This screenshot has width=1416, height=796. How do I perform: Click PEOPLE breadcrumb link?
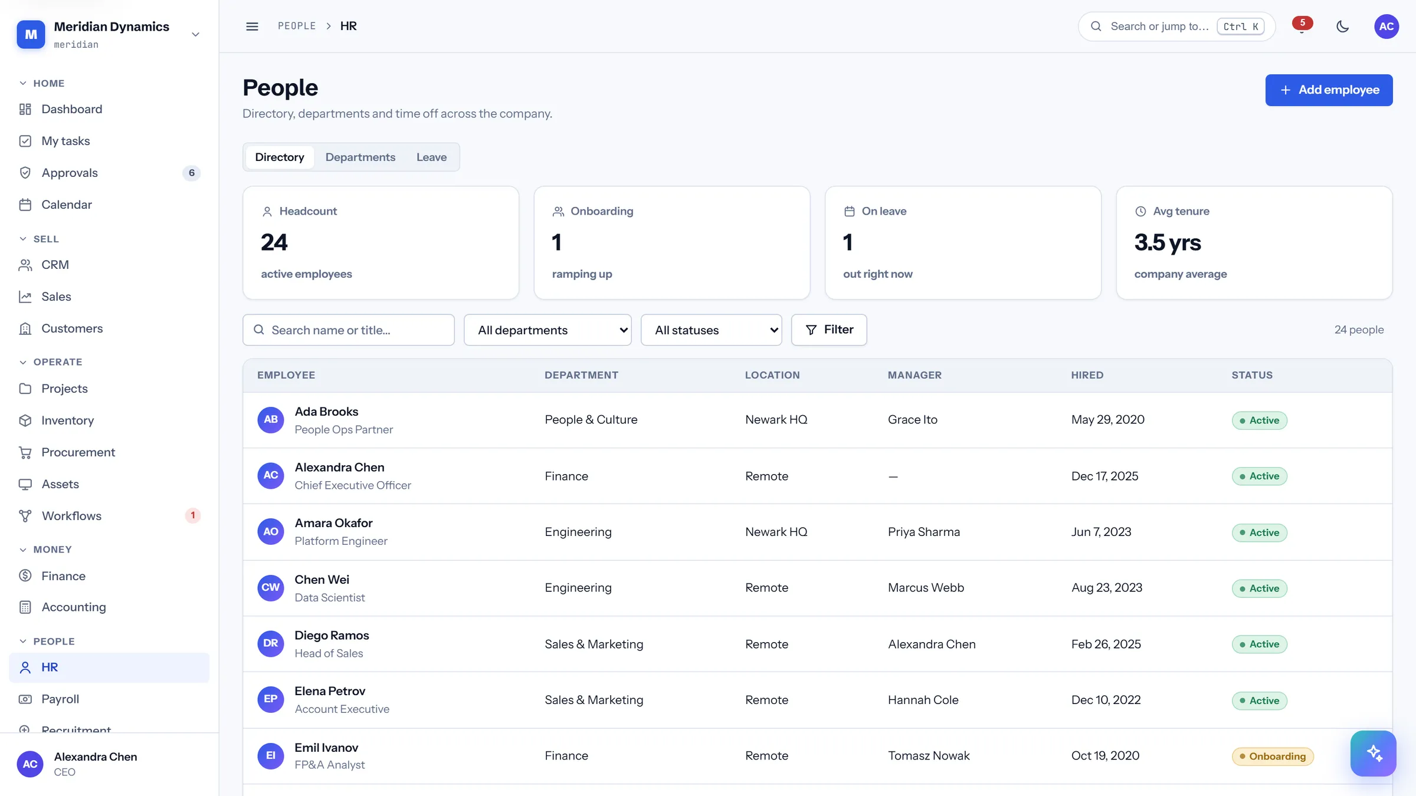tap(297, 26)
